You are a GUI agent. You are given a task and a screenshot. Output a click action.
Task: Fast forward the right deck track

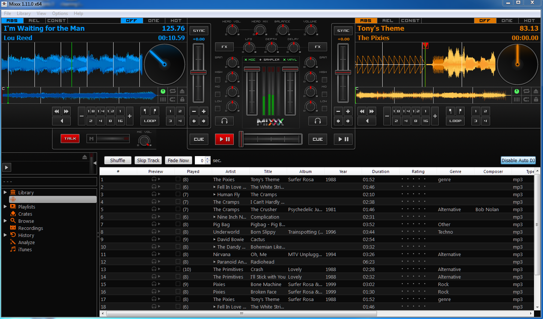click(371, 111)
